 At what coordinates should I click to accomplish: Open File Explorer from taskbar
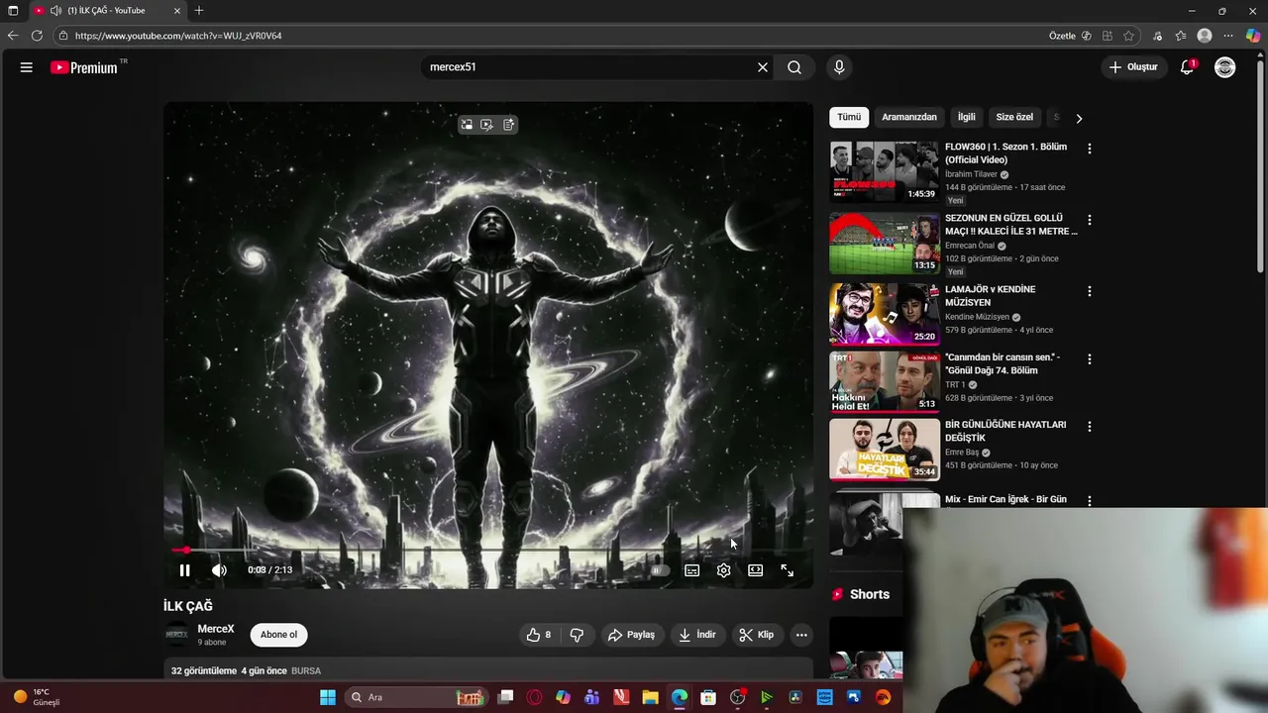(x=651, y=697)
